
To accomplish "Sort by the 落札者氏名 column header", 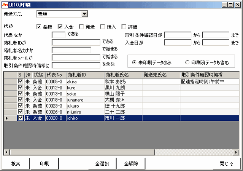I will pos(123,75).
